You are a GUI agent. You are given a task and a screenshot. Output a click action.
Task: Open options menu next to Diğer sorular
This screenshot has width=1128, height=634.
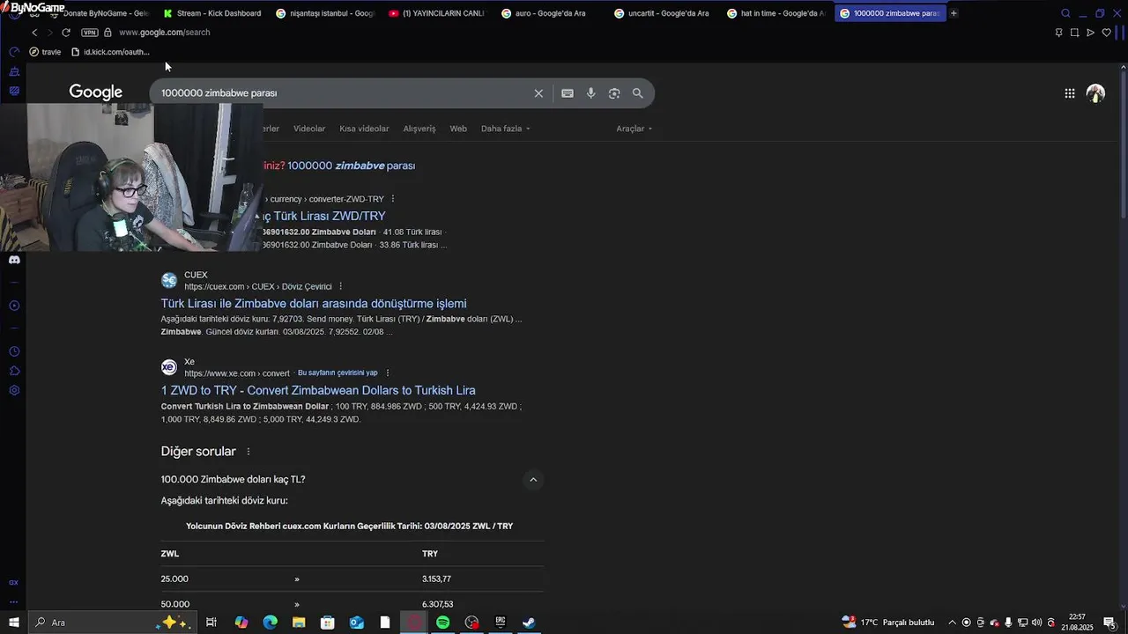(x=248, y=452)
